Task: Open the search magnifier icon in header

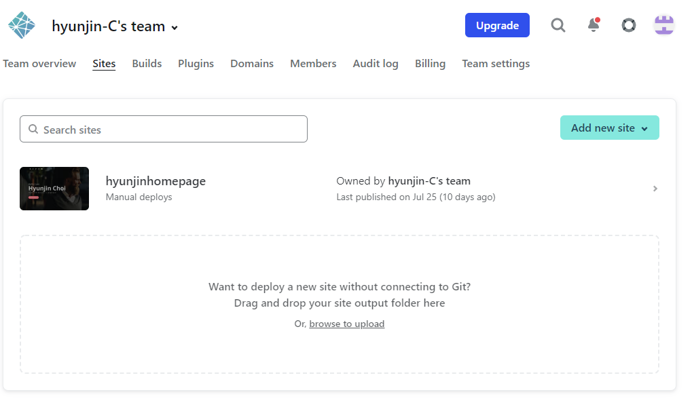Action: 558,25
